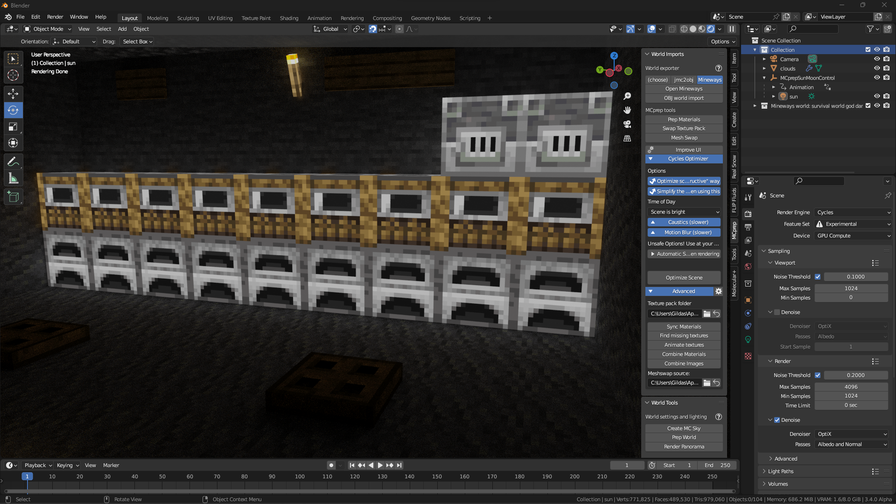Open Render Engine dropdown

(x=854, y=212)
